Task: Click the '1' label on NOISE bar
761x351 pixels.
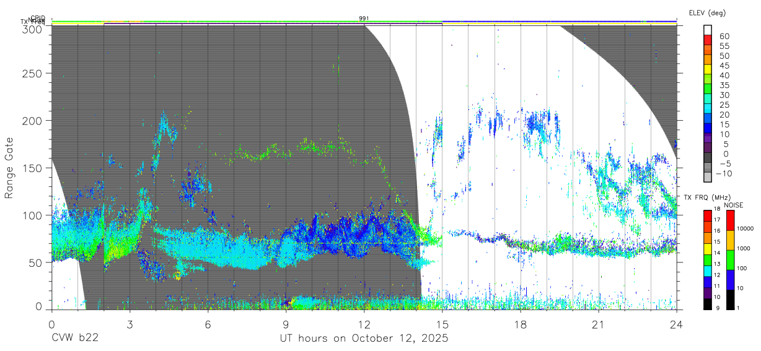Action: tap(739, 308)
